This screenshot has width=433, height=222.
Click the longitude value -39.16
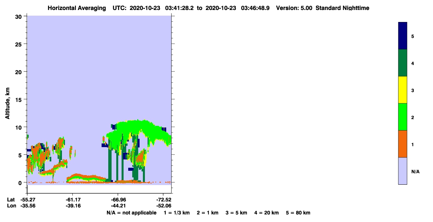pyautogui.click(x=73, y=206)
